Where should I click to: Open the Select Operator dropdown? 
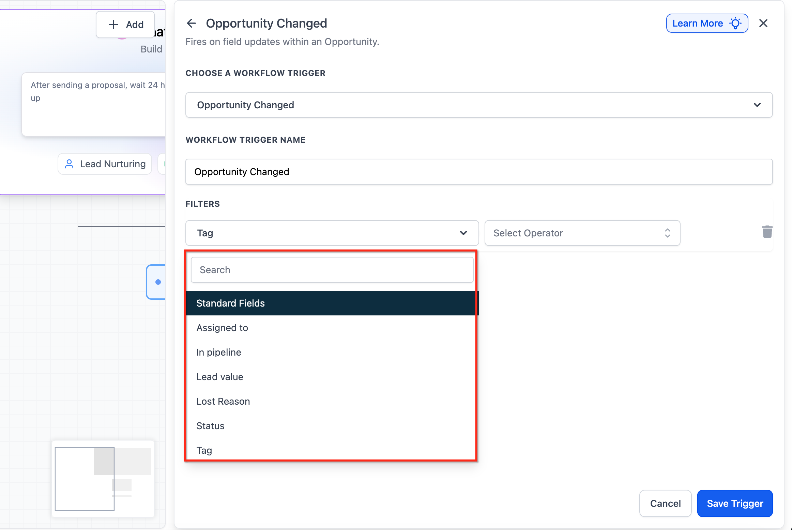pos(582,233)
